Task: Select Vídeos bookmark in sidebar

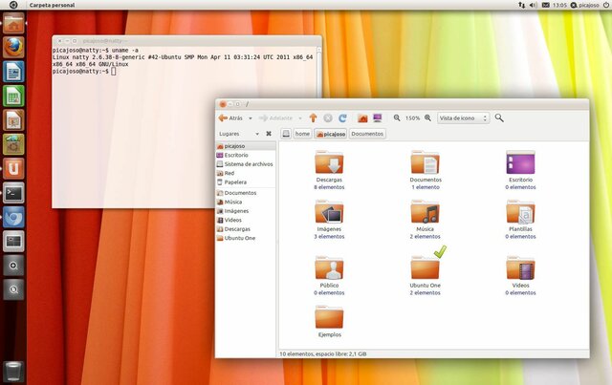Action: pos(246,220)
